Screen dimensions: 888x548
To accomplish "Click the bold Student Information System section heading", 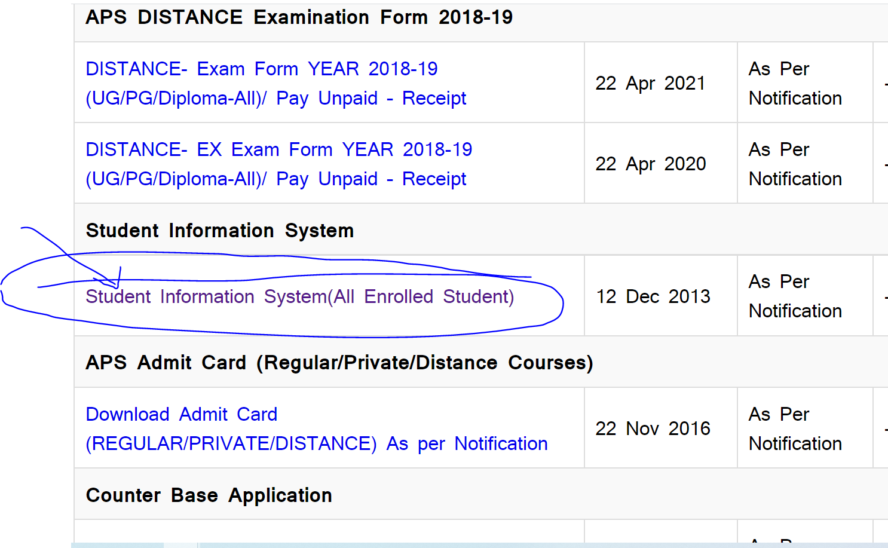I will point(220,231).
